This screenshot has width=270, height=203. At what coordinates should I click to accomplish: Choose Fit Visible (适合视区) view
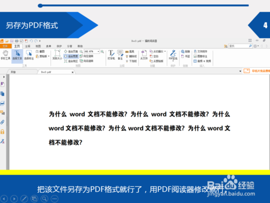click(x=71, y=61)
